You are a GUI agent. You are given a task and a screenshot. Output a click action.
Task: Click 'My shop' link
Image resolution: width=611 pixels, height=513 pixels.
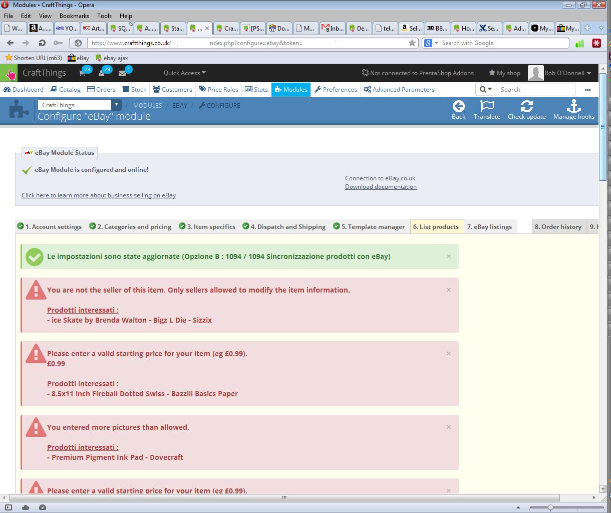coord(504,73)
